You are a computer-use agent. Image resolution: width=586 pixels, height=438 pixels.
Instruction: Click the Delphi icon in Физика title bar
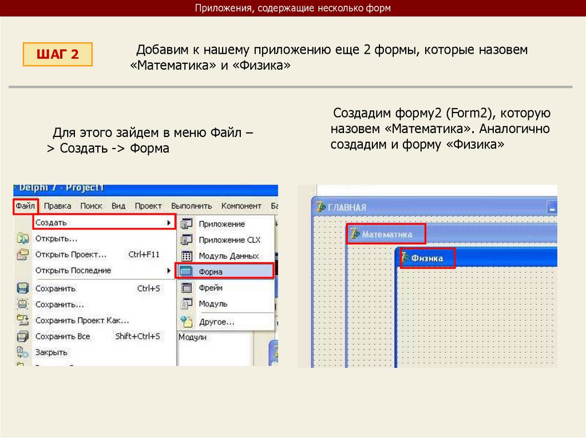click(x=405, y=258)
